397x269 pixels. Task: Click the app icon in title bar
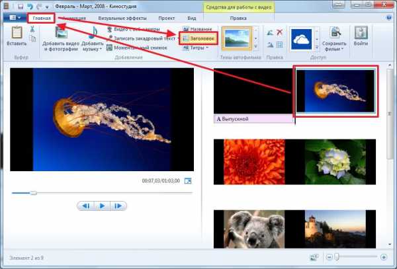(x=5, y=6)
